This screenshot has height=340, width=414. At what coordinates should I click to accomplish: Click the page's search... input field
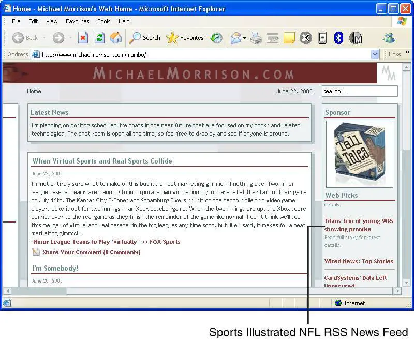pyautogui.click(x=360, y=91)
